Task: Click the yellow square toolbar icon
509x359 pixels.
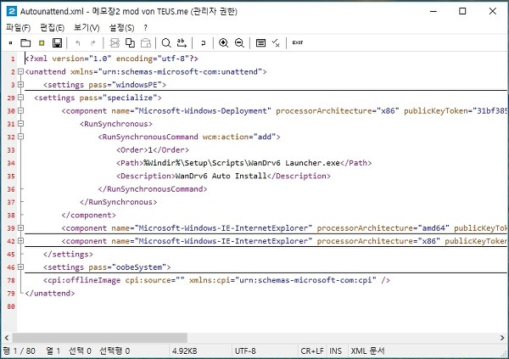Action: pyautogui.click(x=42, y=42)
